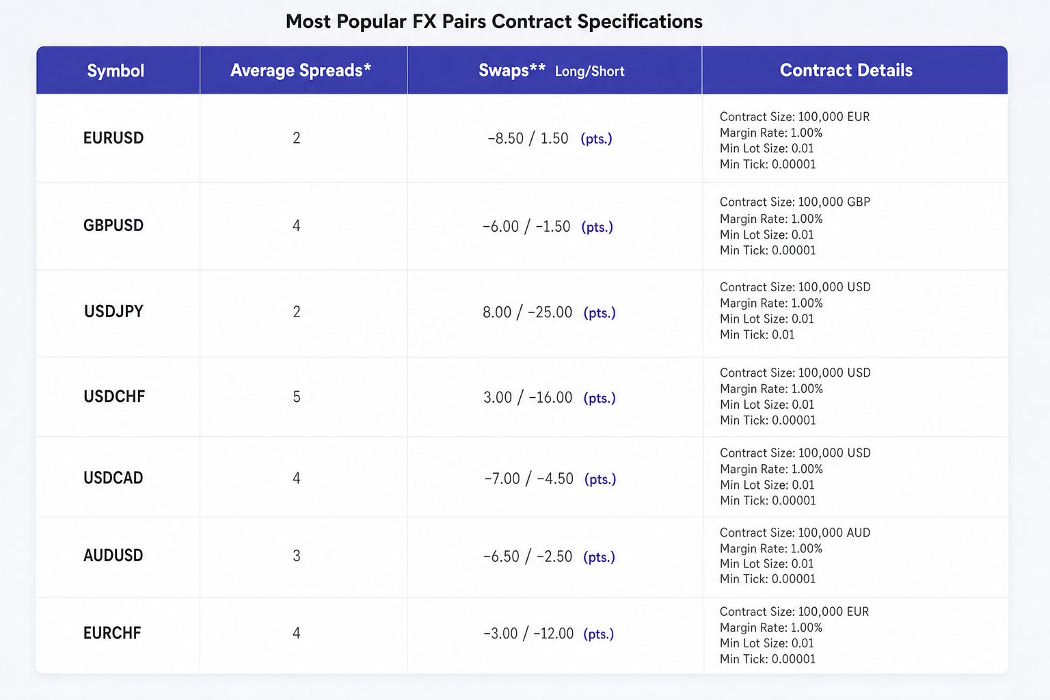The image size is (1050, 700).
Task: Click the Most Popular FX Pairs title
Action: 494,22
